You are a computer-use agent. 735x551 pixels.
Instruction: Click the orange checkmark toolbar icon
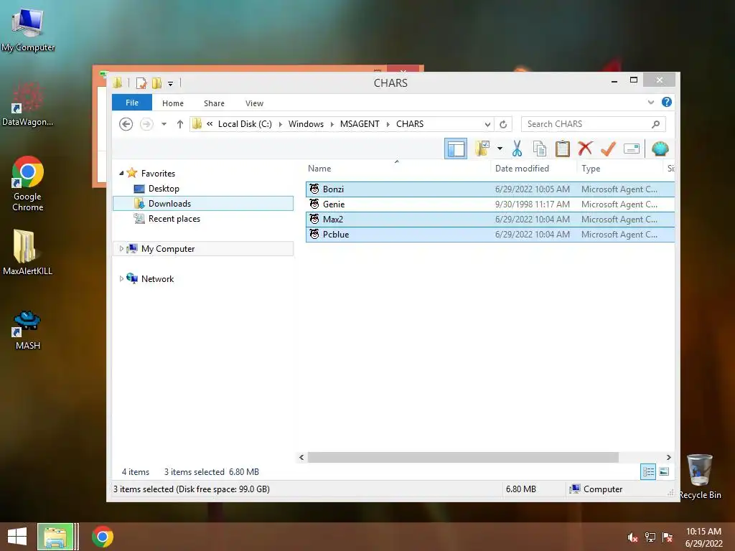pyautogui.click(x=608, y=149)
